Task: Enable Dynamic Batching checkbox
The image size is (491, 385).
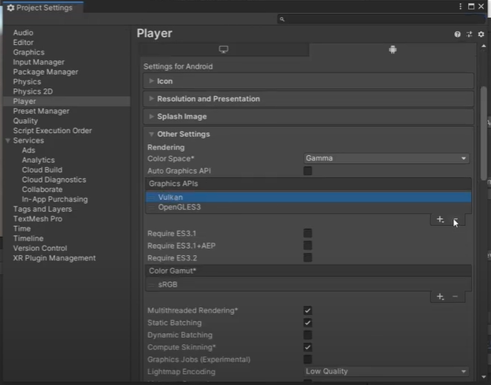Action: (x=307, y=335)
